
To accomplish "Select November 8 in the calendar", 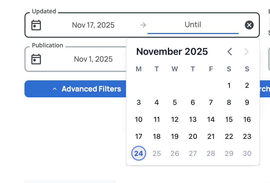I will (229, 102).
